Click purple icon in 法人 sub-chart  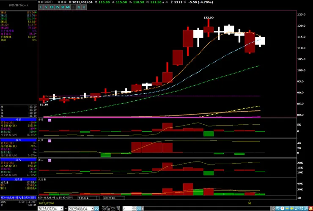tap(49, 160)
